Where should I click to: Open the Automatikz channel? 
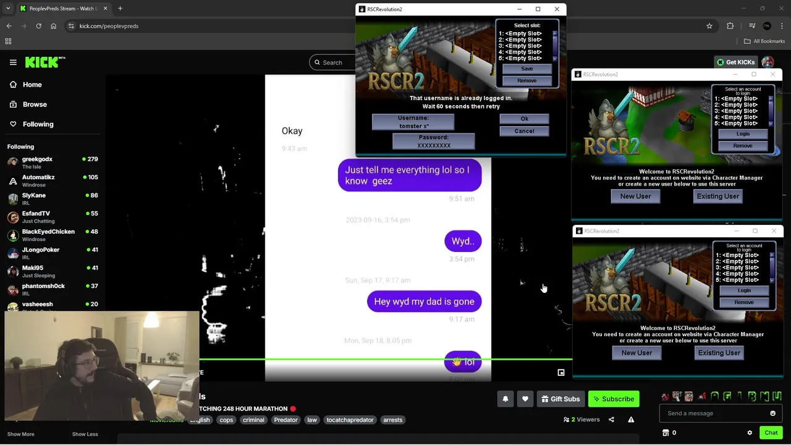[x=53, y=180]
